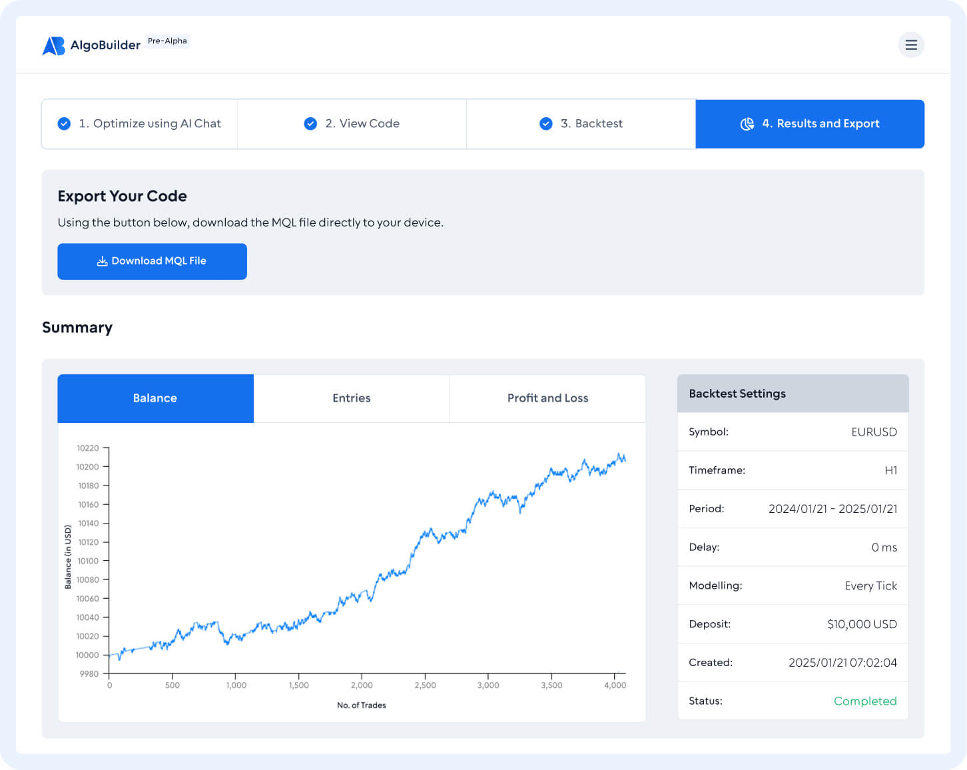The image size is (967, 770).
Task: Switch to the Entries tab
Action: coord(352,398)
